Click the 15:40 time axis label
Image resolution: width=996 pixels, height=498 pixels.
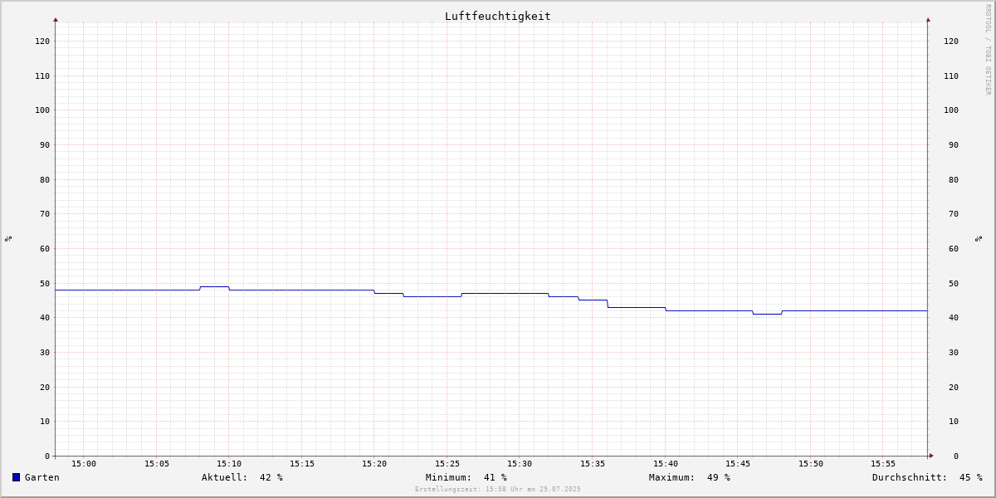[x=665, y=463]
